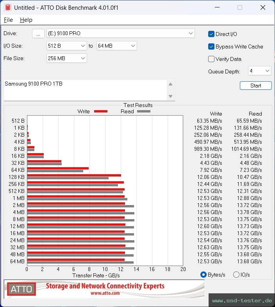Click the red Write legend swatch
275x307 pixels.
[x=101, y=111]
